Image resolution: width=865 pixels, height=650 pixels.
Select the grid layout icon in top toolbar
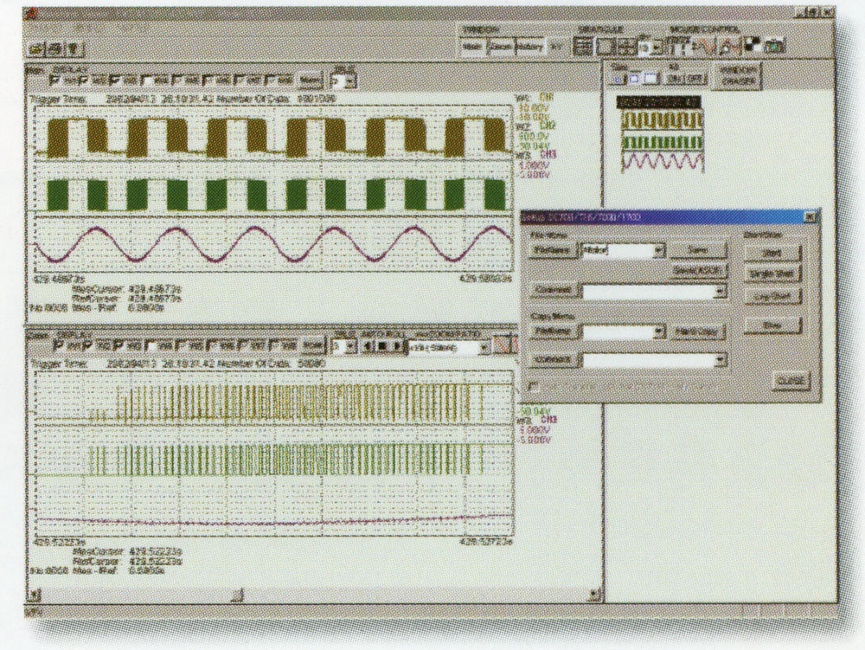click(583, 48)
